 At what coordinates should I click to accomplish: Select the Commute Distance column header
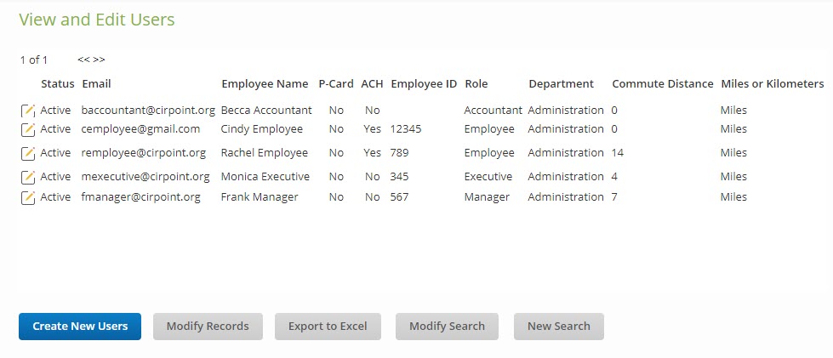click(x=662, y=84)
